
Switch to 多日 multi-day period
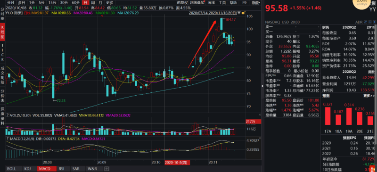pyautogui.click(x=21, y=3)
